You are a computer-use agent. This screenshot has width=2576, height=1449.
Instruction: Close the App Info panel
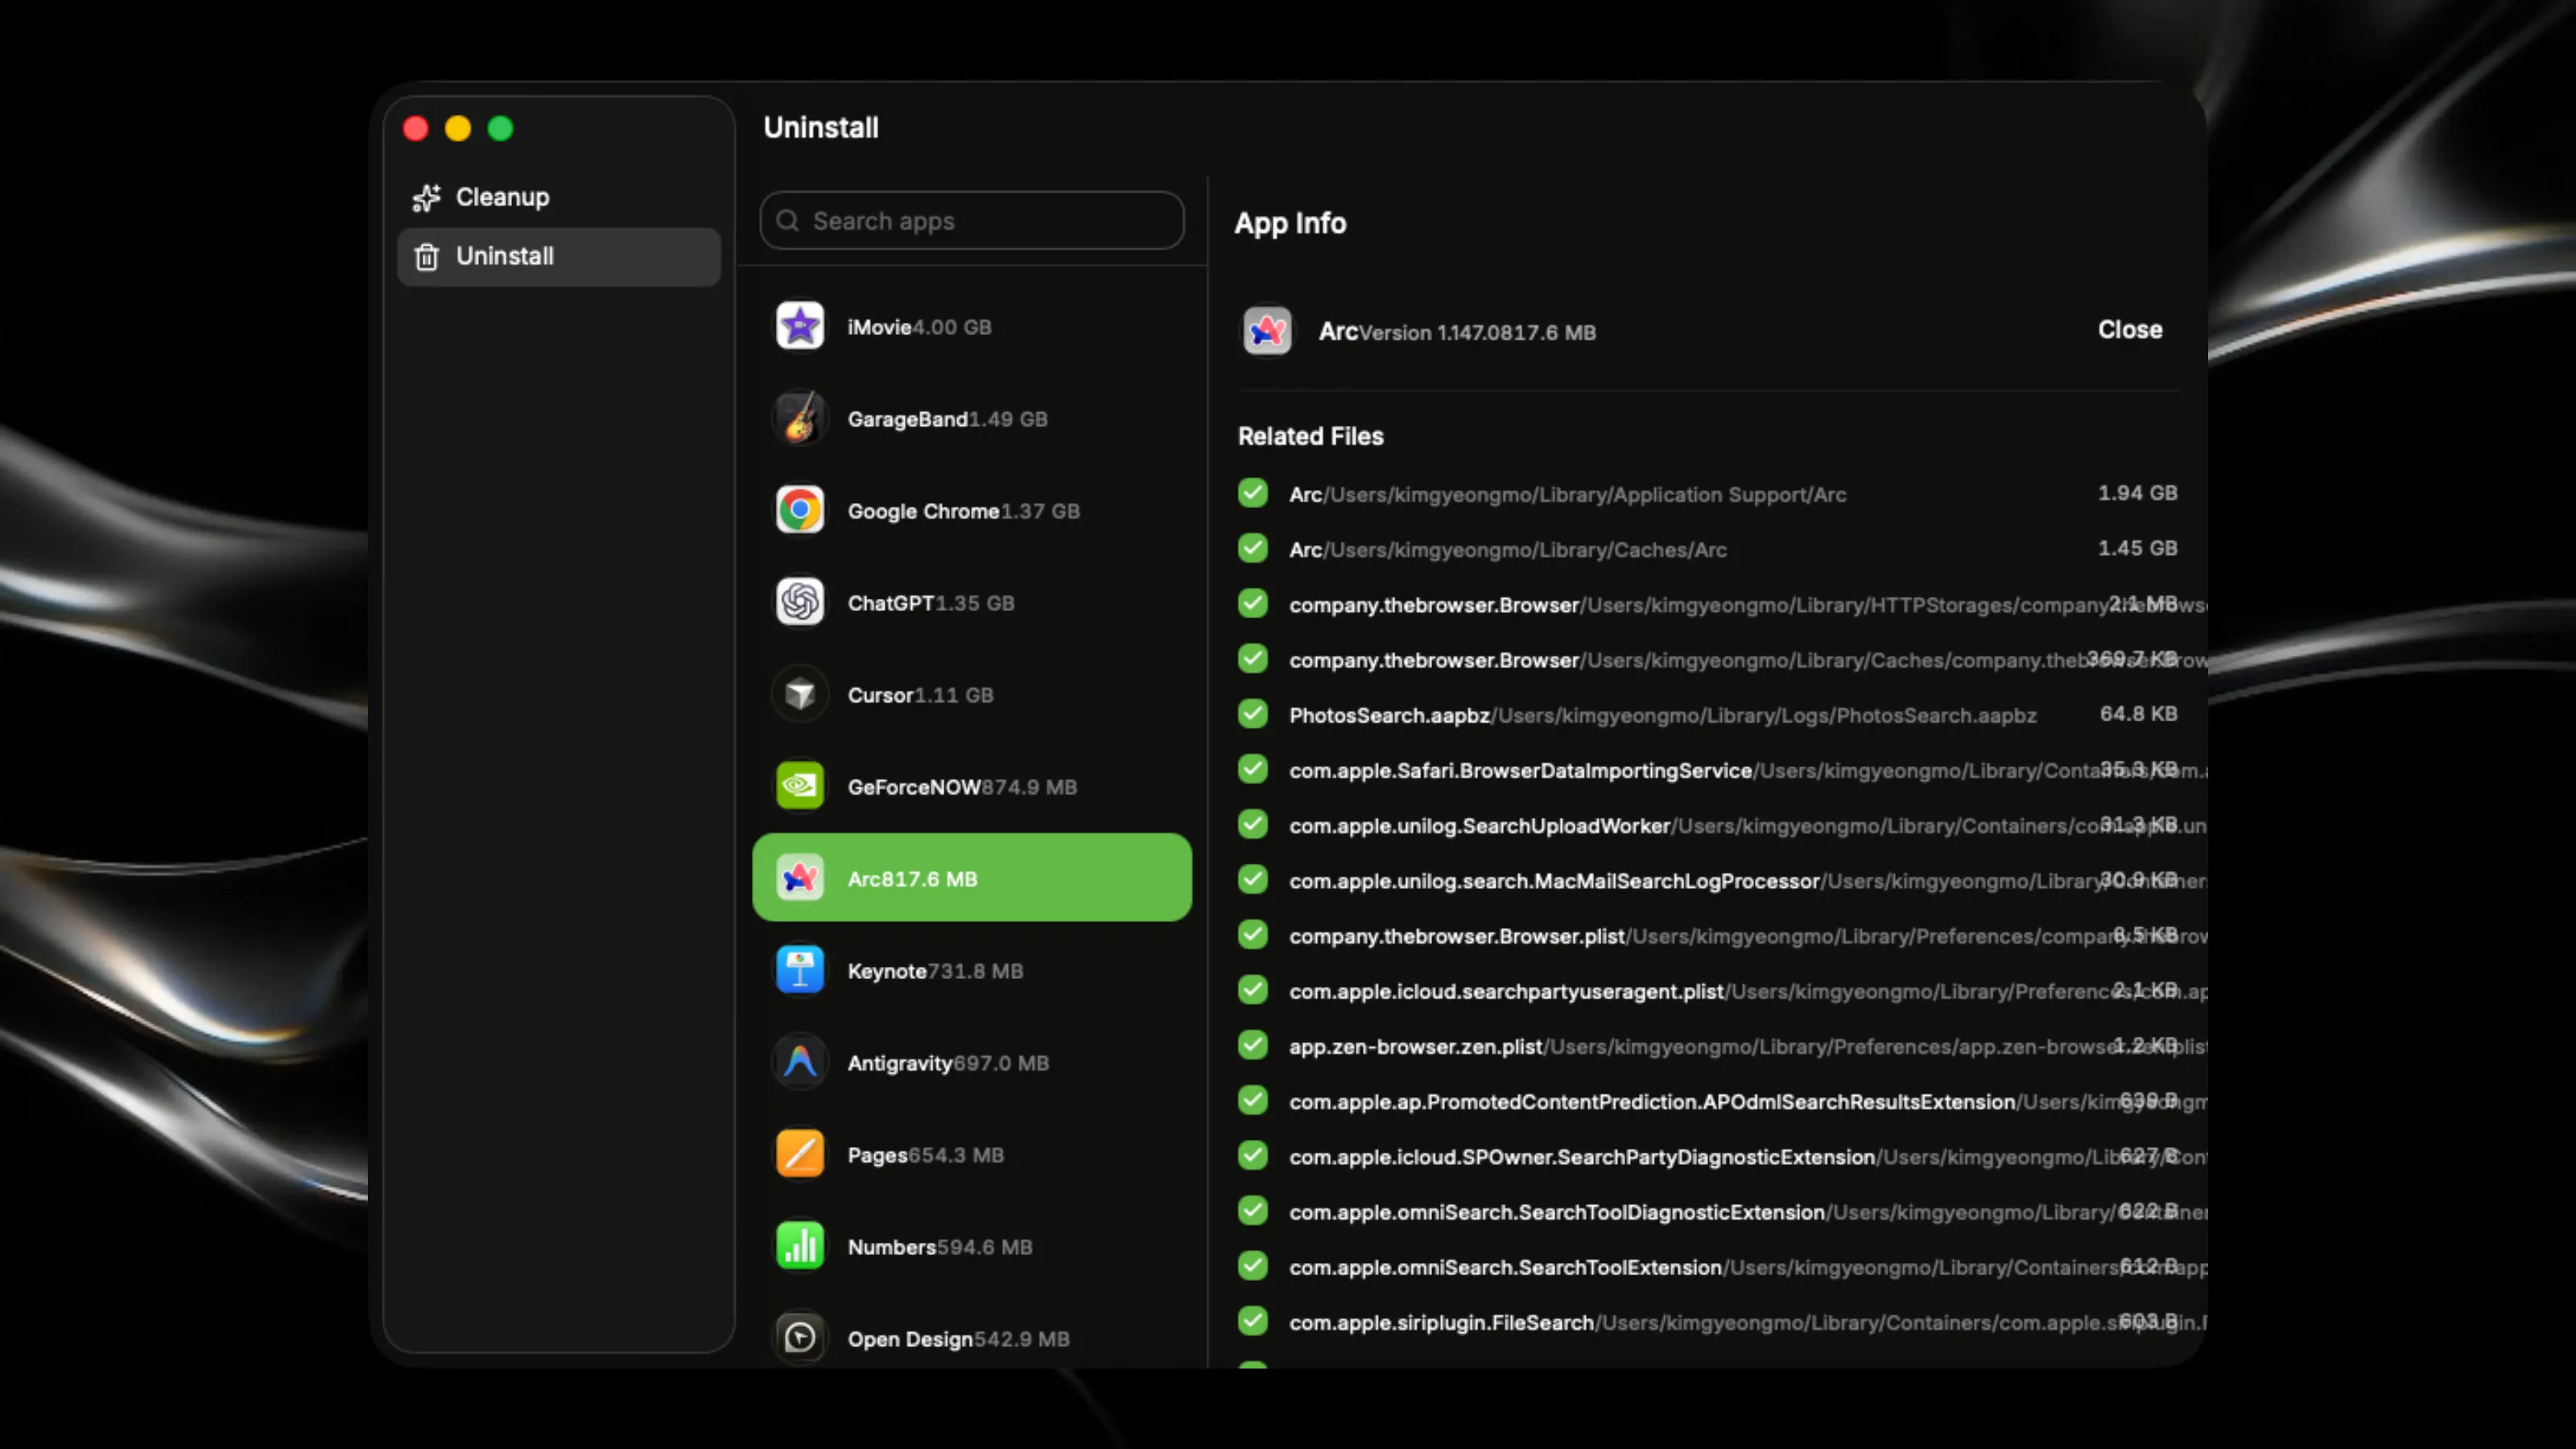pyautogui.click(x=2130, y=330)
